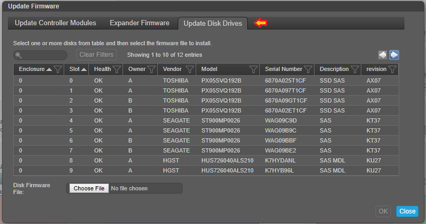Click the Description column filter icon
Image resolution: width=426 pixels, height=224 pixels.
click(x=355, y=69)
